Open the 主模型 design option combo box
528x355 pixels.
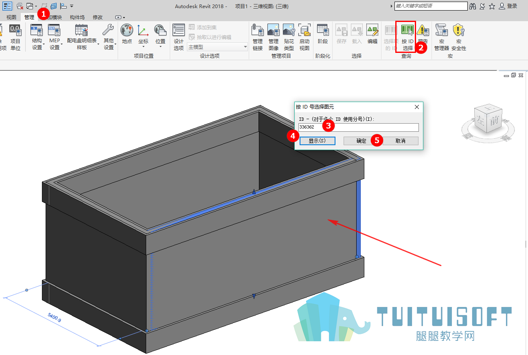pyautogui.click(x=217, y=47)
